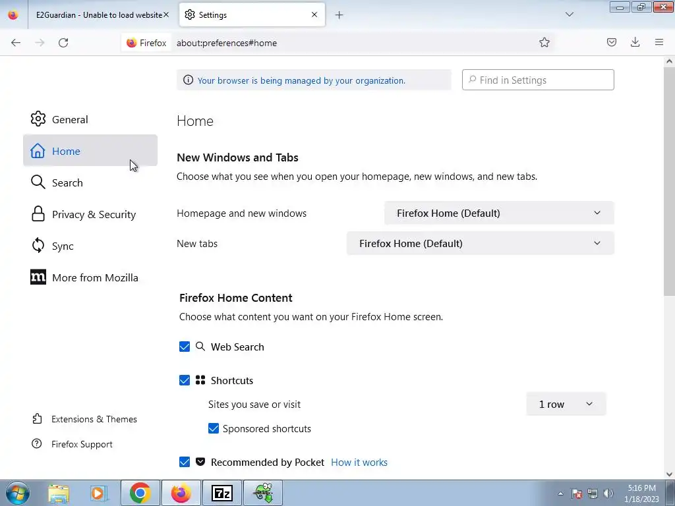Screen dimensions: 675x506
Task: Open the Downloads panel
Action: point(635,42)
